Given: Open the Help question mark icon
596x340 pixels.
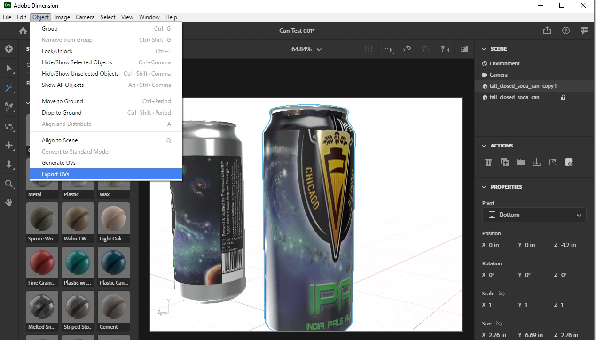Looking at the screenshot, I should click(x=566, y=31).
